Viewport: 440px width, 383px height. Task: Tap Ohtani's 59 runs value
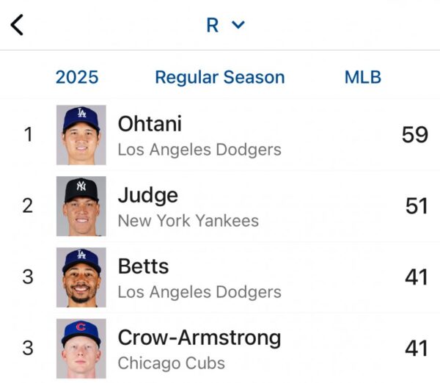click(414, 135)
